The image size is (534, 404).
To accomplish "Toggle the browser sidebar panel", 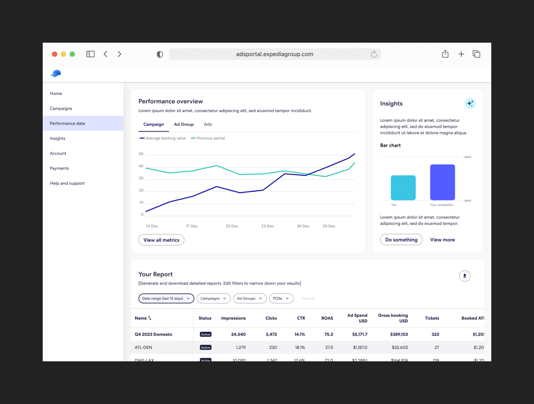I will pyautogui.click(x=90, y=54).
